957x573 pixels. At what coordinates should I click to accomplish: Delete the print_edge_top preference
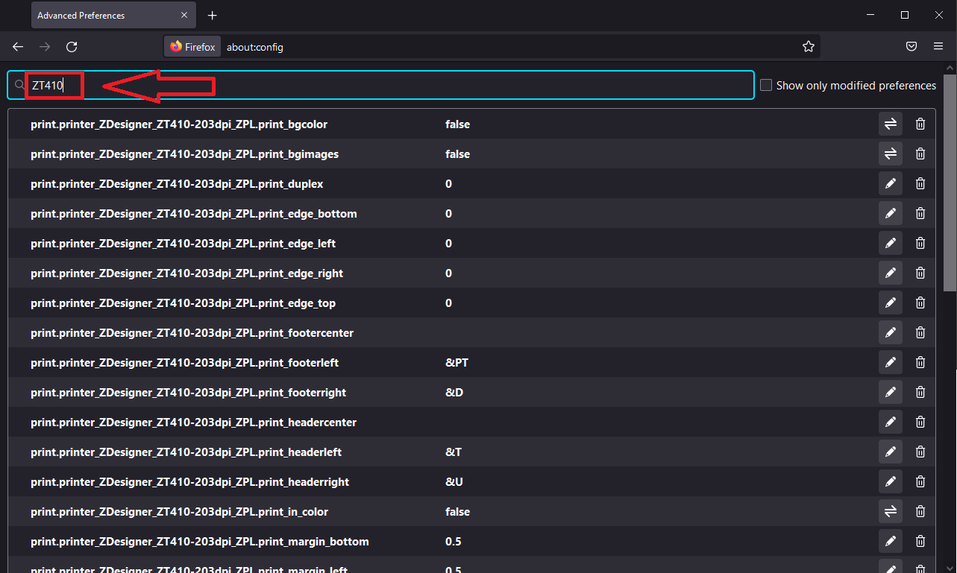point(920,303)
